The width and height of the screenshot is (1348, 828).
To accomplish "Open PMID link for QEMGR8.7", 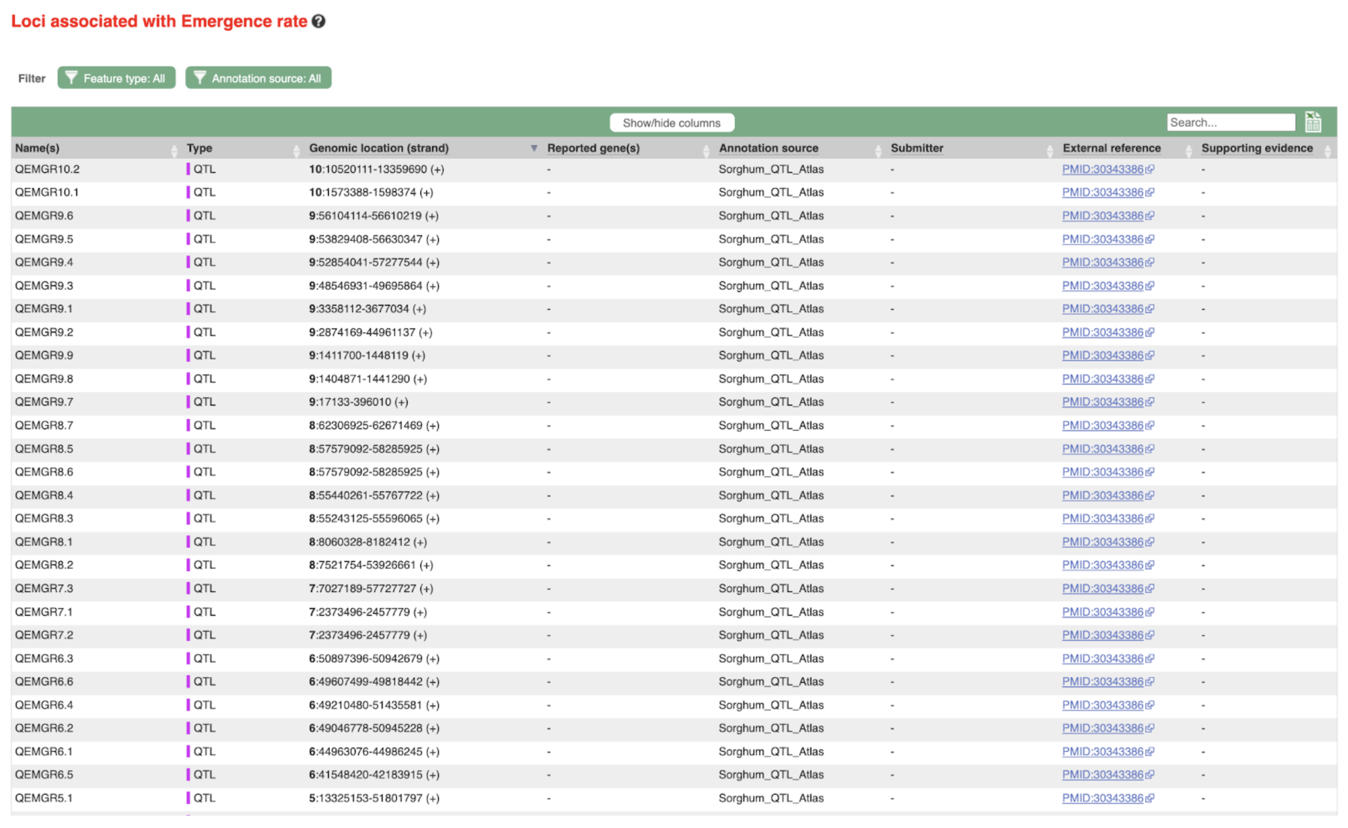I will pos(1102,425).
